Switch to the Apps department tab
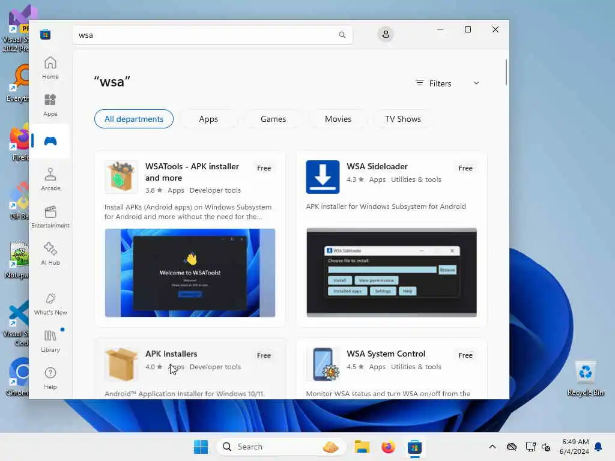615x461 pixels. coord(208,119)
